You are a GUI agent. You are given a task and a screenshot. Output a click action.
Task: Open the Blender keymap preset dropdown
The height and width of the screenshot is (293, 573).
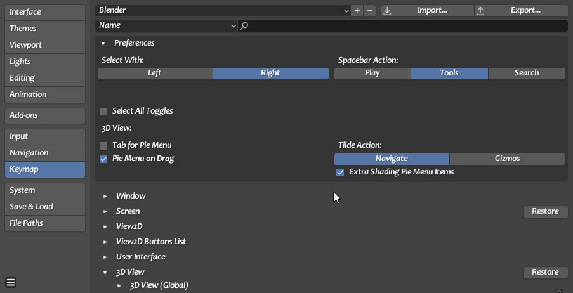223,11
